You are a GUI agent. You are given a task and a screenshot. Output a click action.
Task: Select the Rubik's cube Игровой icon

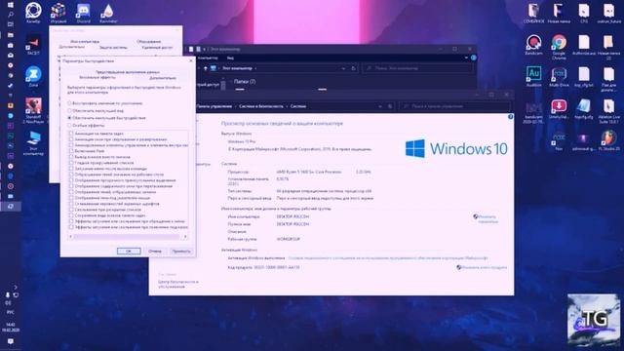(x=58, y=13)
